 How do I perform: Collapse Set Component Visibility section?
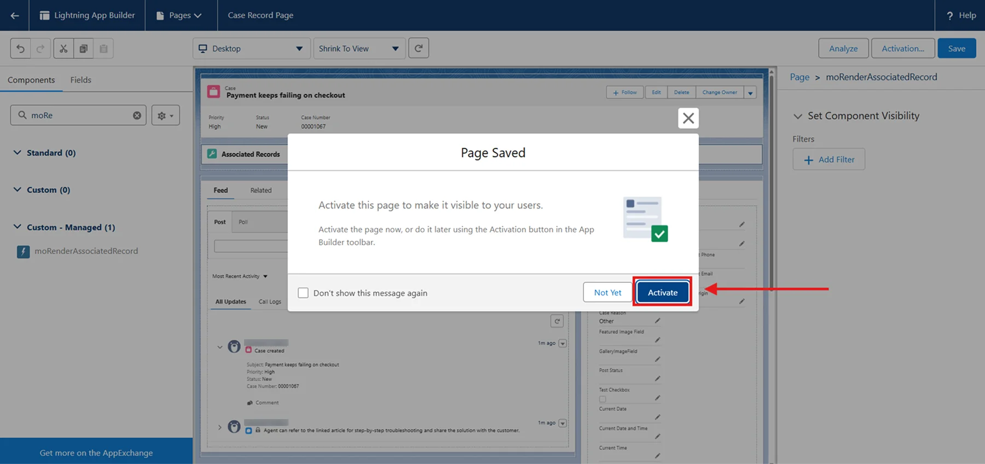(x=798, y=116)
